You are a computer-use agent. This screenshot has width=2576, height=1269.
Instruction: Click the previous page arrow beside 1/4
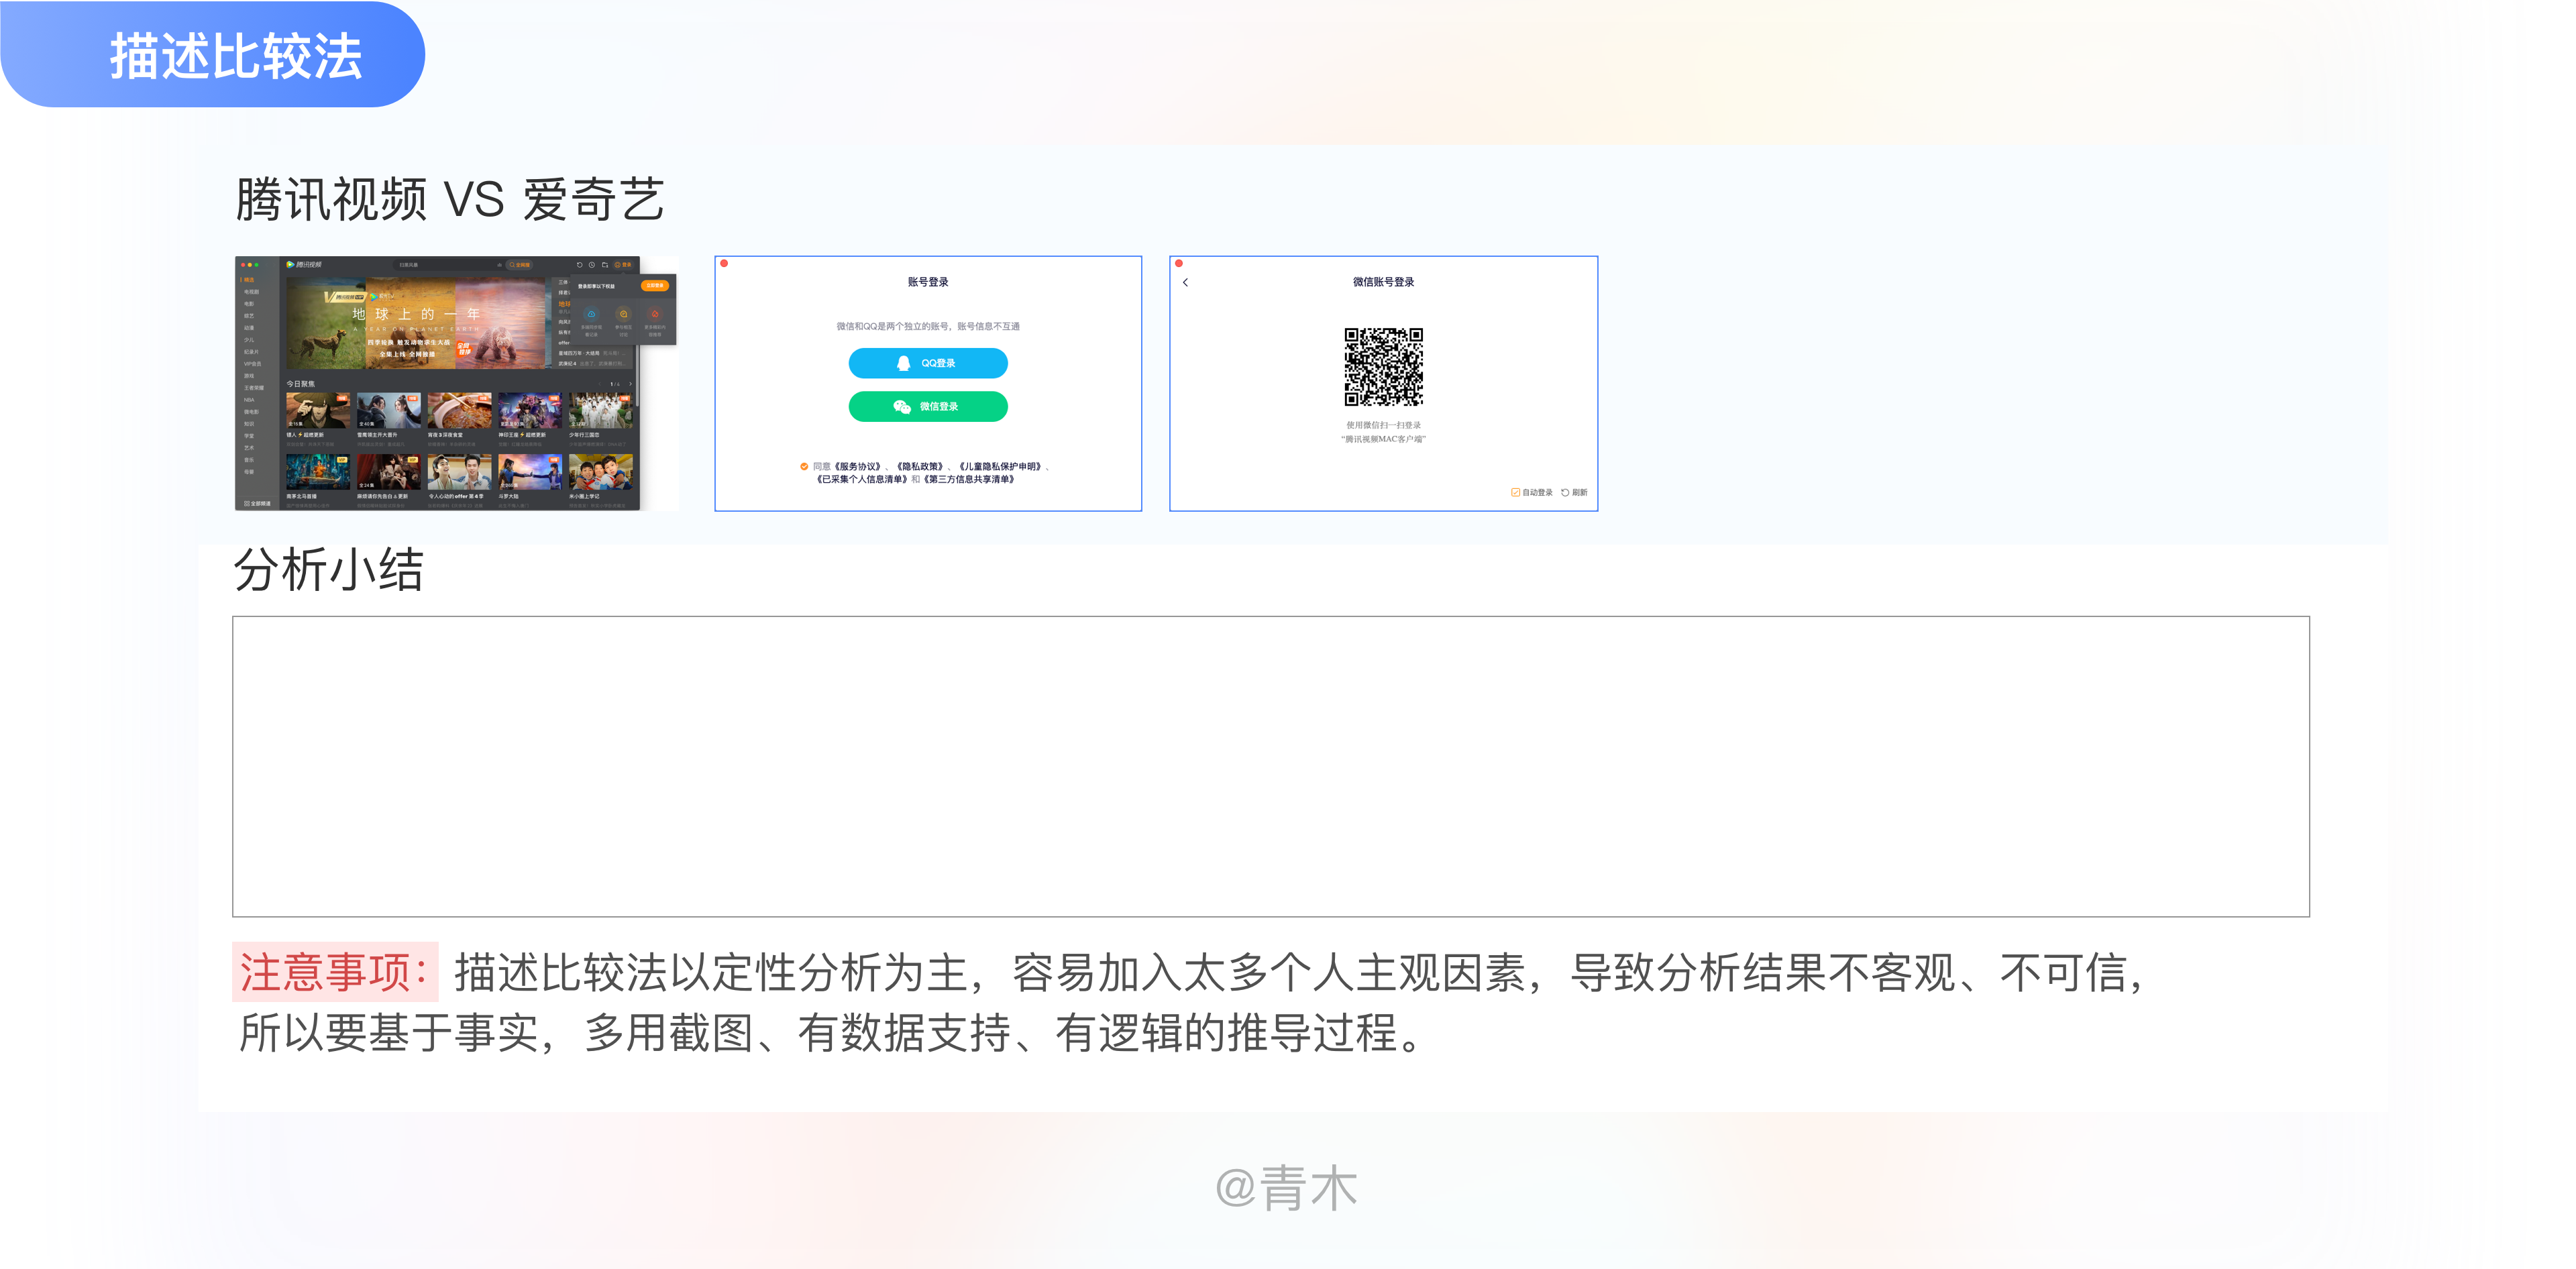[x=600, y=384]
